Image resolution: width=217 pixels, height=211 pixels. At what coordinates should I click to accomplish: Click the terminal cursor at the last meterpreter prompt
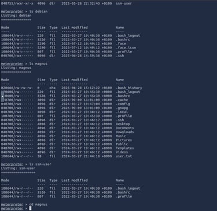(30, 208)
